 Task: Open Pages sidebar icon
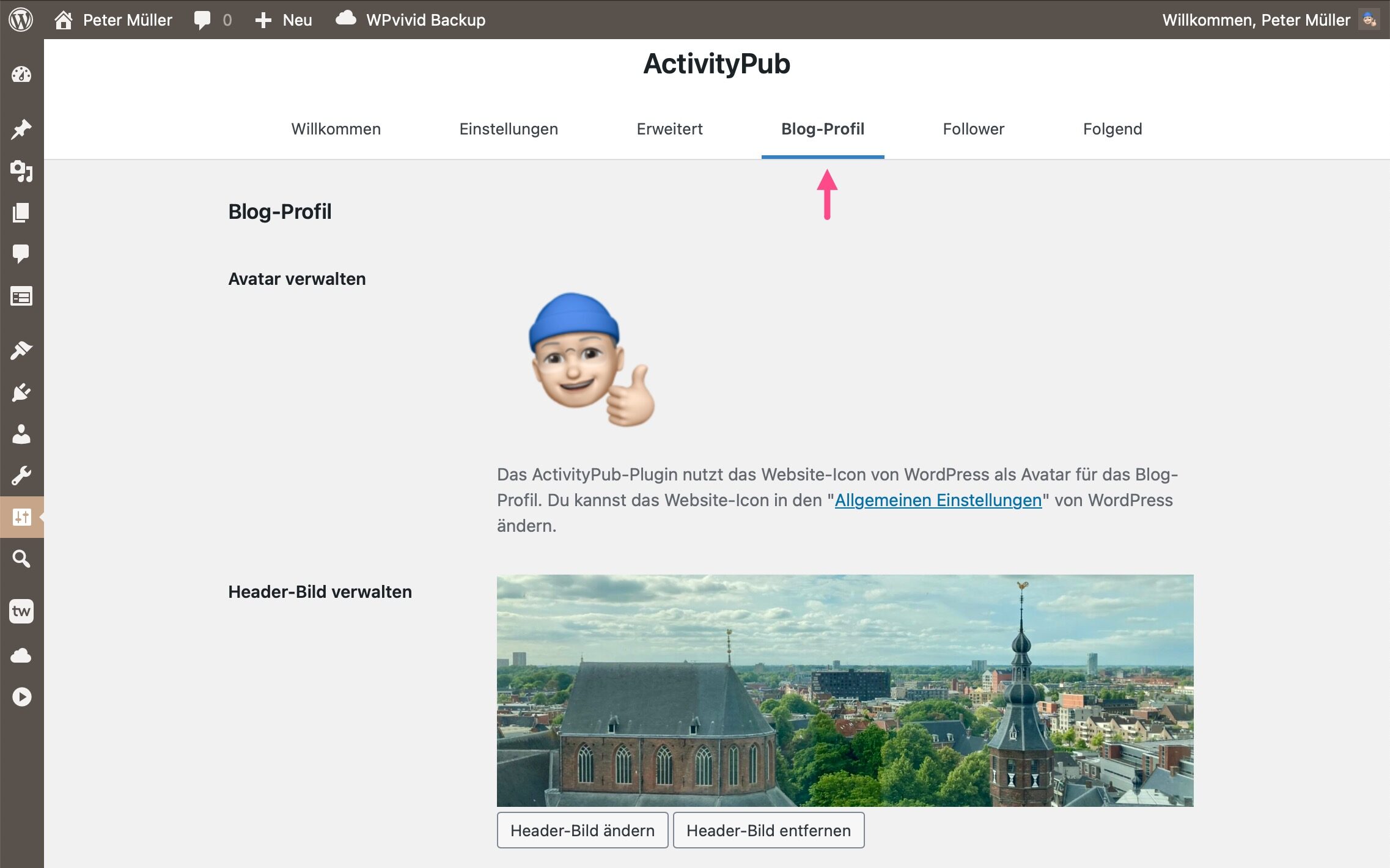tap(21, 213)
